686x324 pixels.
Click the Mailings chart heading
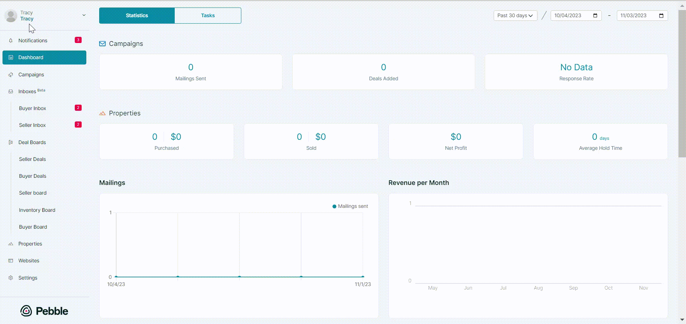pos(112,183)
